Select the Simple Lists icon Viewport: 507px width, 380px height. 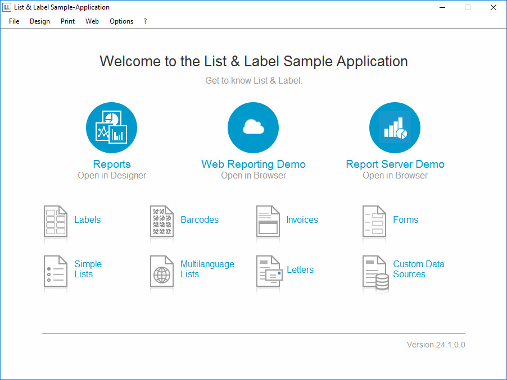tap(55, 273)
